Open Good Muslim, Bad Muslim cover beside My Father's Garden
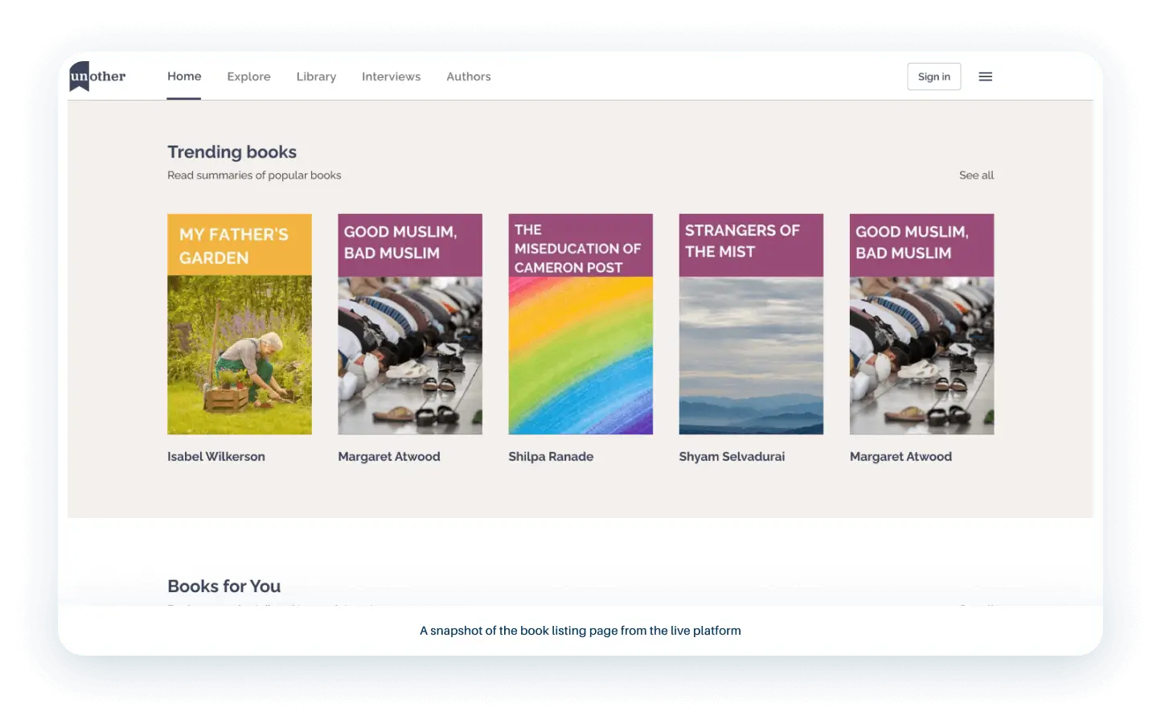This screenshot has width=1161, height=720. click(410, 324)
